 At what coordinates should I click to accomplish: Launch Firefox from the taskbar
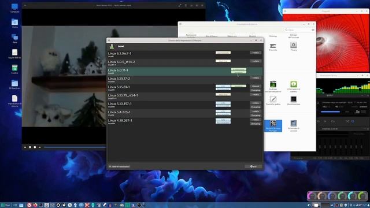pos(35,205)
